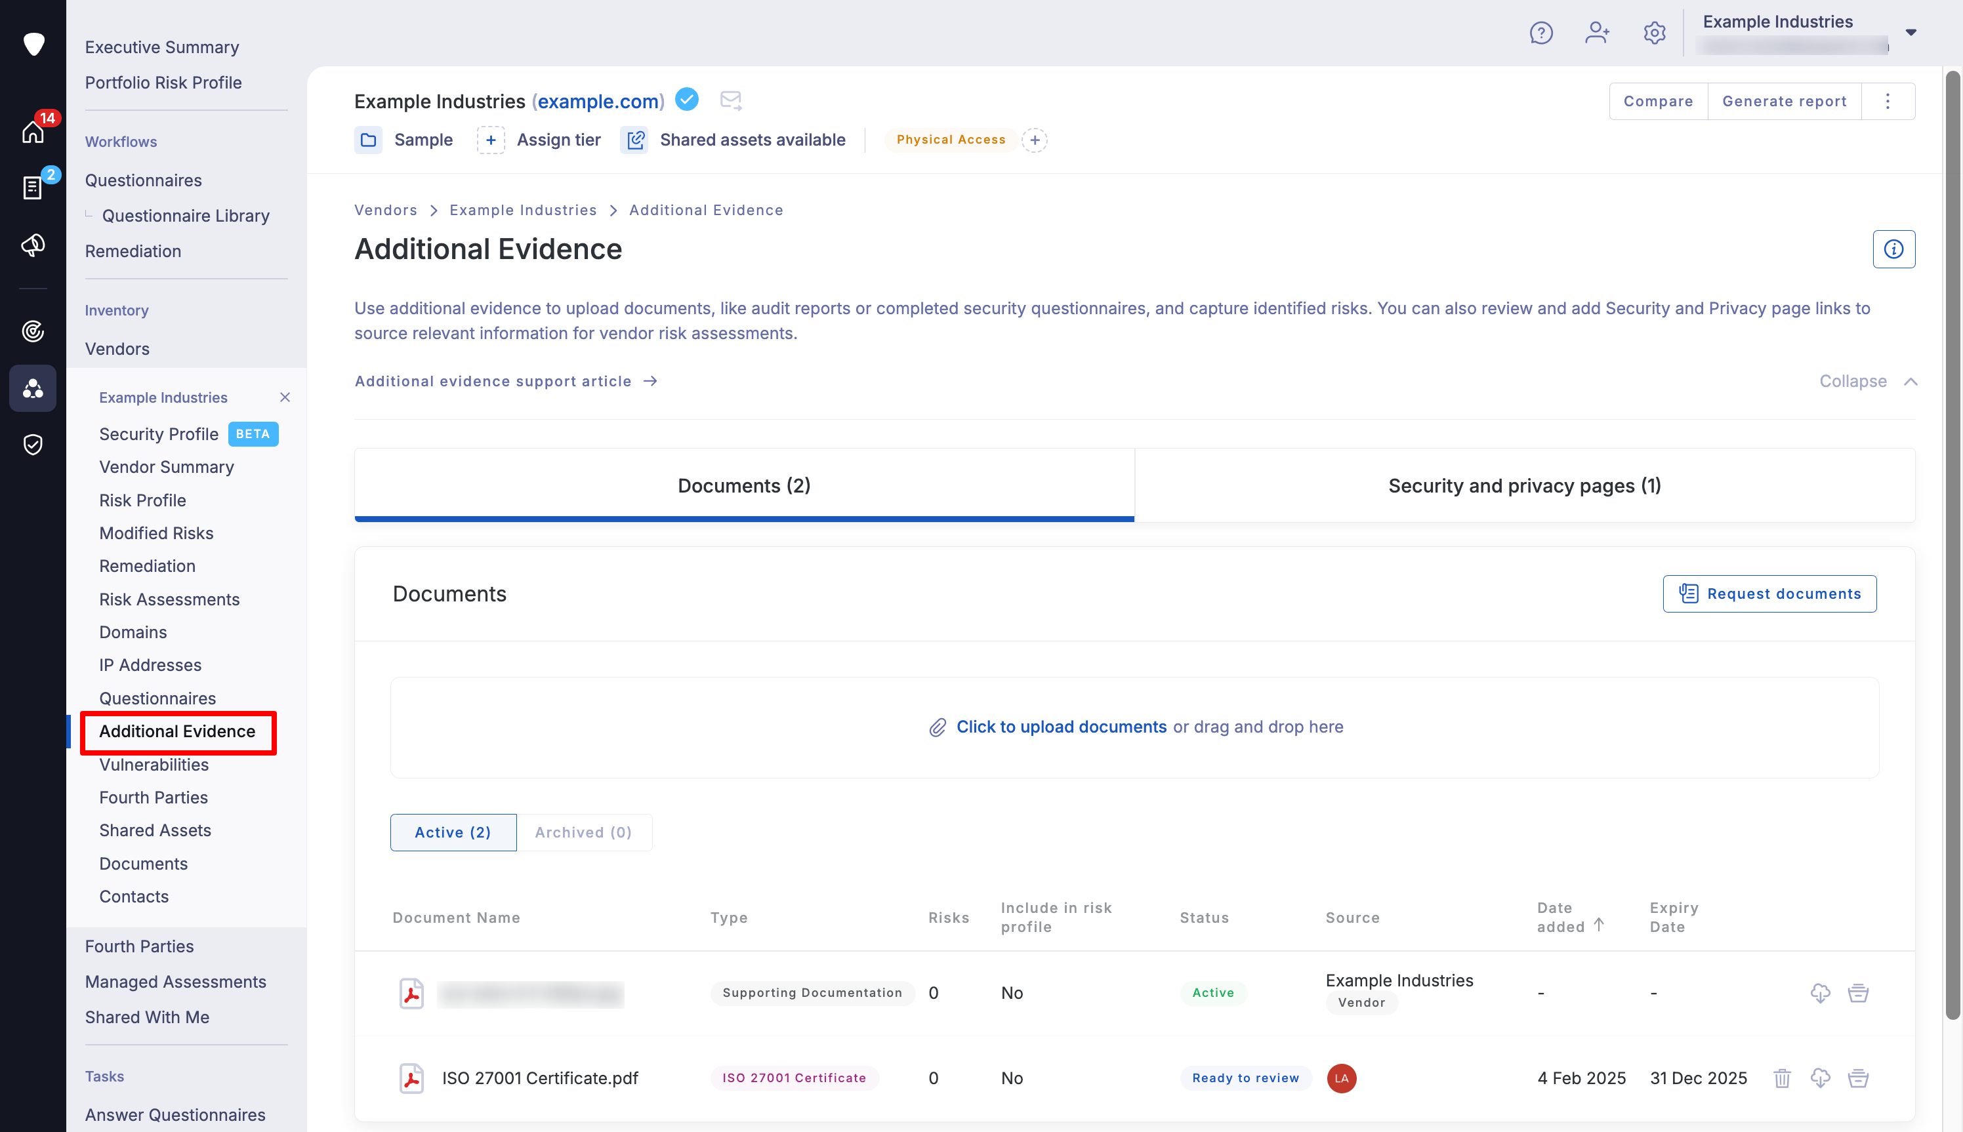The width and height of the screenshot is (1963, 1132).
Task: Open Managed Assessments in the sidebar
Action: (x=175, y=981)
